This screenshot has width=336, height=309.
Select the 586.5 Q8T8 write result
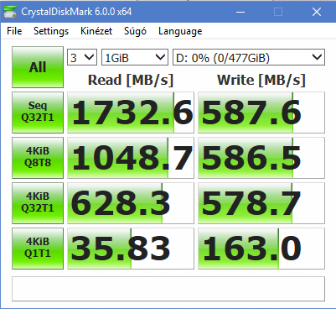[261, 158]
